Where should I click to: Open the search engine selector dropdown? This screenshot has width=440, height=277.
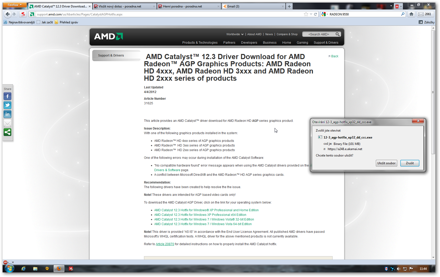[325, 14]
